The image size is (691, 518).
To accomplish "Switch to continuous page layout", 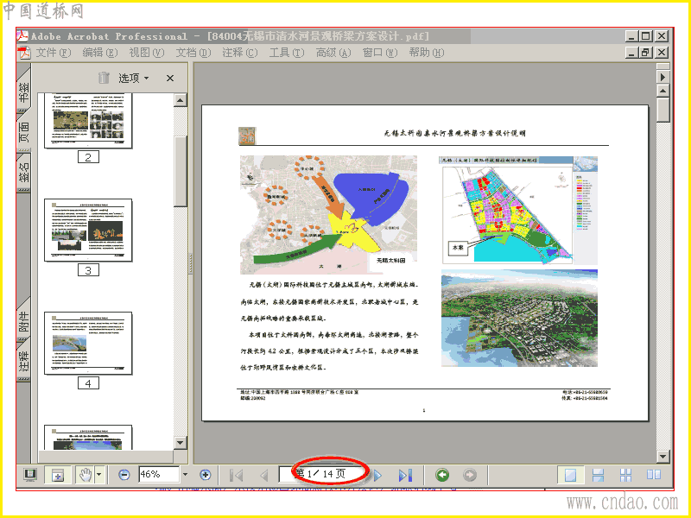I will click(598, 475).
